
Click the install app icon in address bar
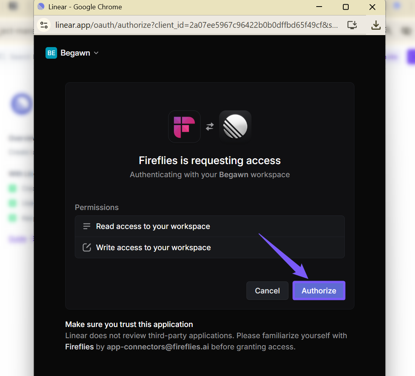[352, 25]
